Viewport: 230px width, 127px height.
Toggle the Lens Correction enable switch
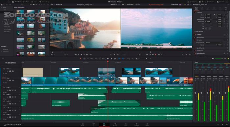pyautogui.click(x=195, y=54)
